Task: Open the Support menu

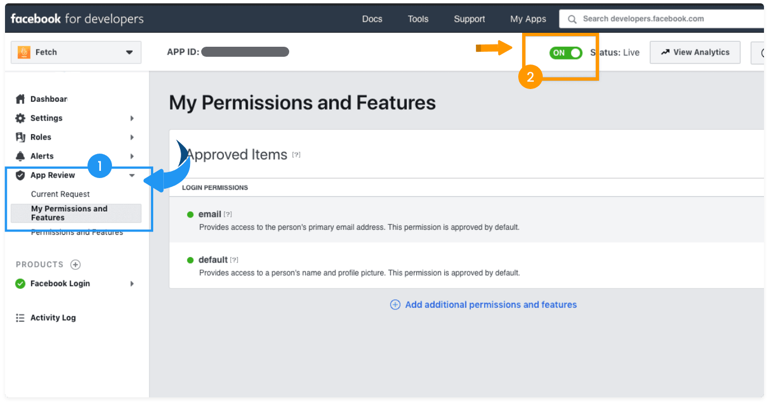Action: click(x=469, y=19)
